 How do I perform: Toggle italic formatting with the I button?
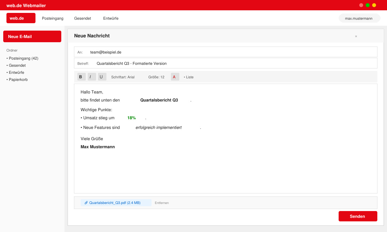pyautogui.click(x=92, y=77)
